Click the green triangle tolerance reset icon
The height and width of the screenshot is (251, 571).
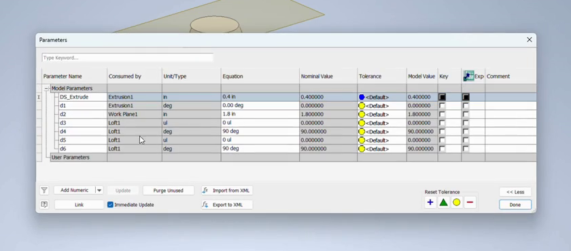(443, 202)
